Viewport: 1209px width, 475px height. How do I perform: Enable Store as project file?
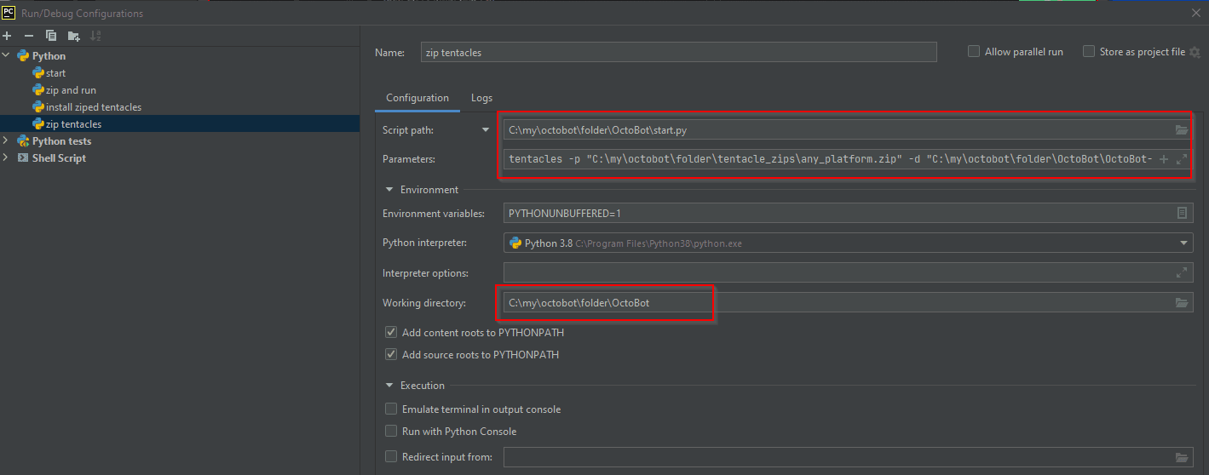(x=1089, y=52)
